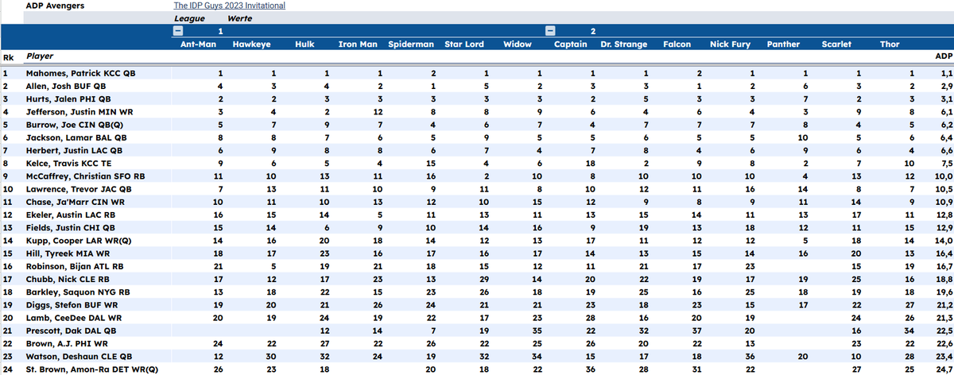Select the Panther column header
The height and width of the screenshot is (375, 954).
point(783,44)
